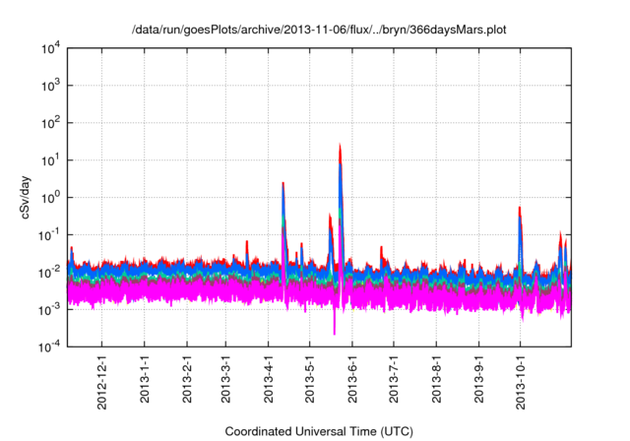
Task: Click the 10^-2 y-axis tick label
Action: coord(49,273)
